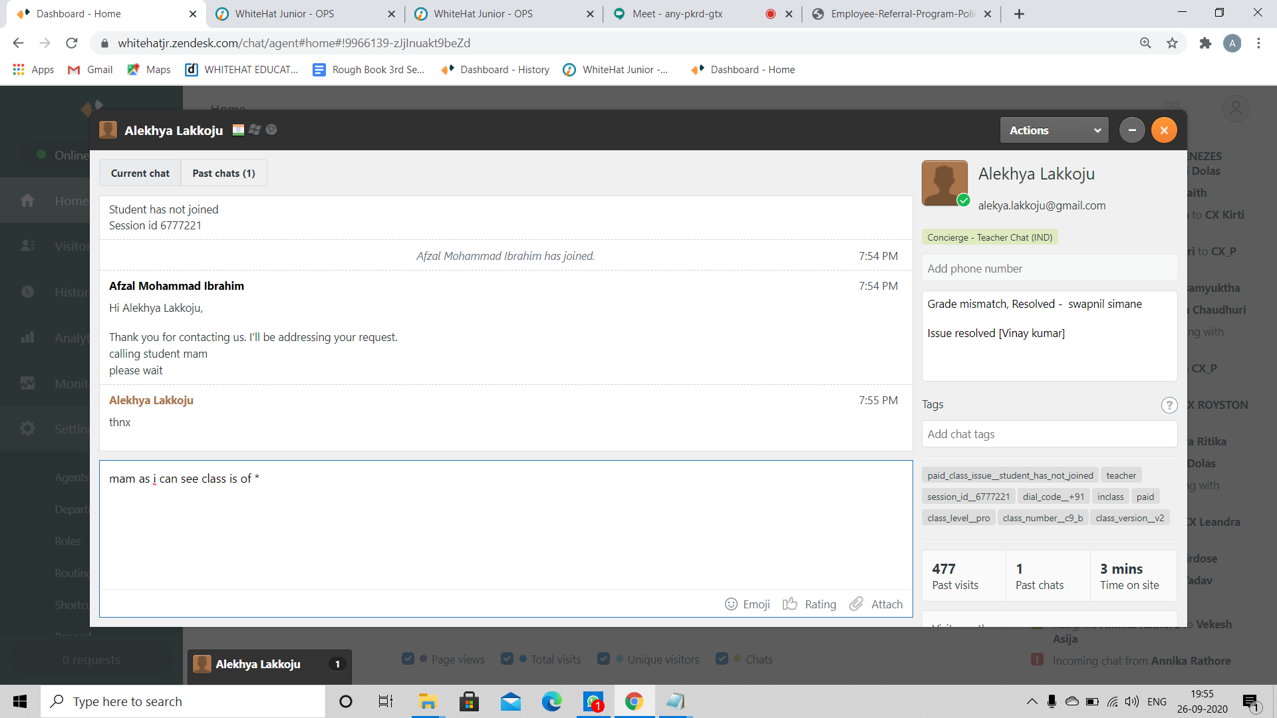Toggle the Total visits checkbox
Screen dimensions: 1277x718
pos(507,659)
